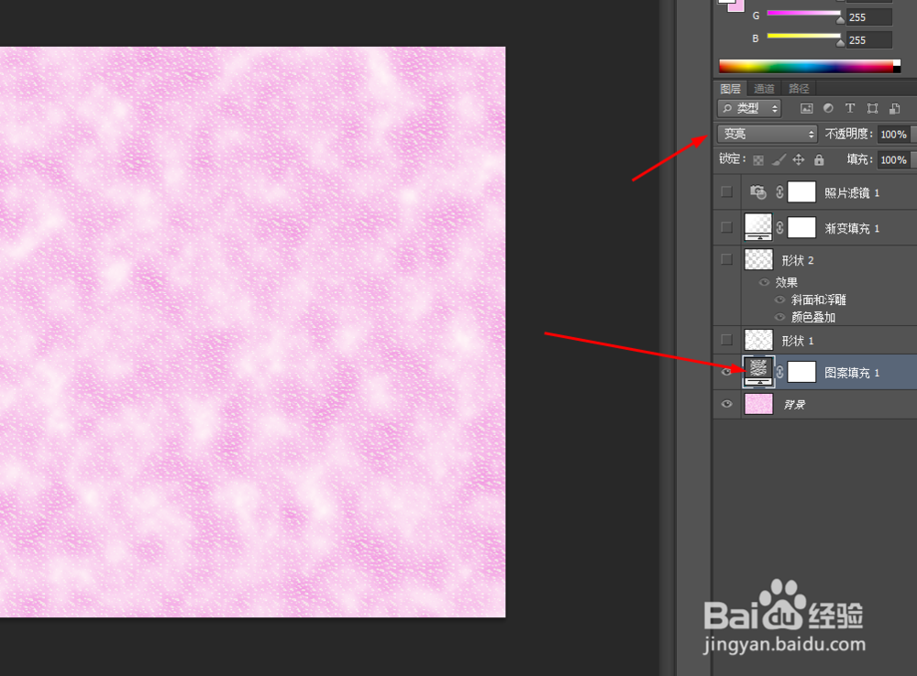Select the 形状 1 layer thumbnail

758,340
